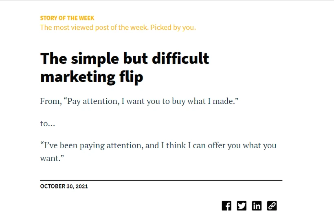The height and width of the screenshot is (217, 334).
Task: Click the October 30, 2021 date
Action: click(64, 186)
